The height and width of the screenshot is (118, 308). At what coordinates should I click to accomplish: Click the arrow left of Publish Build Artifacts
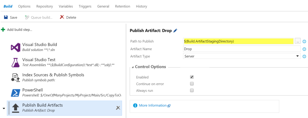coord(4,108)
